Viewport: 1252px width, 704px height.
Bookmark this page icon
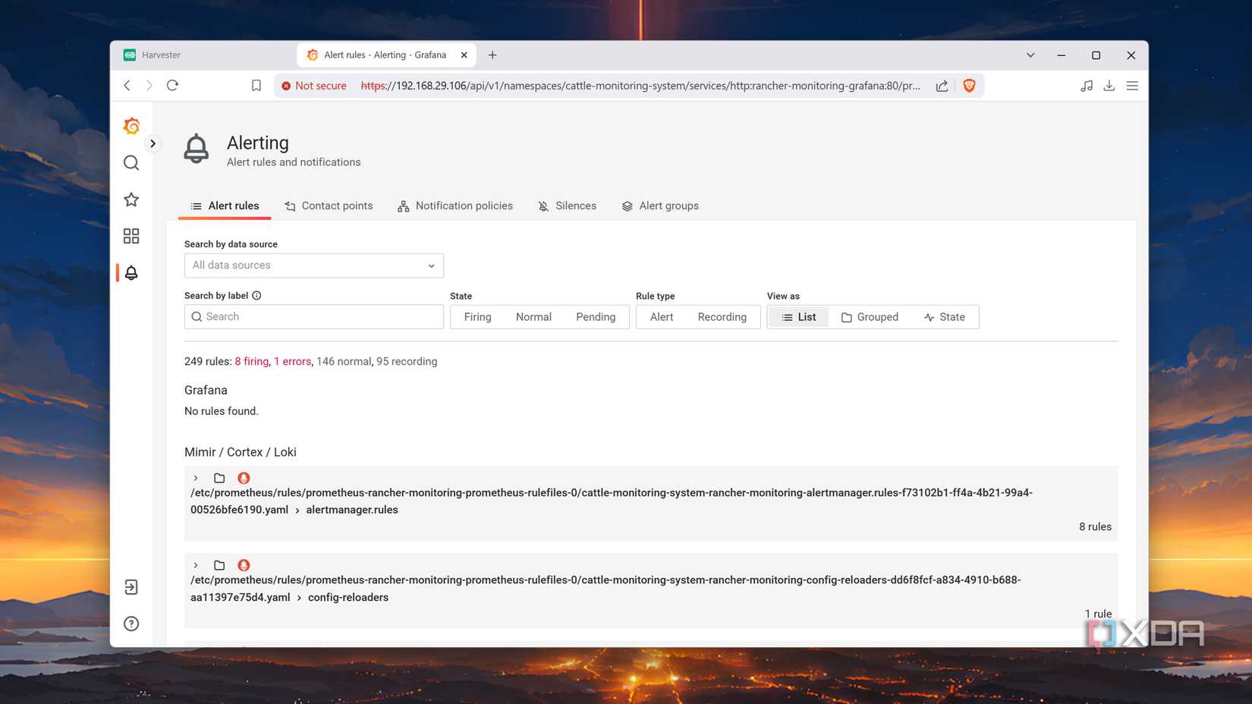pyautogui.click(x=256, y=86)
